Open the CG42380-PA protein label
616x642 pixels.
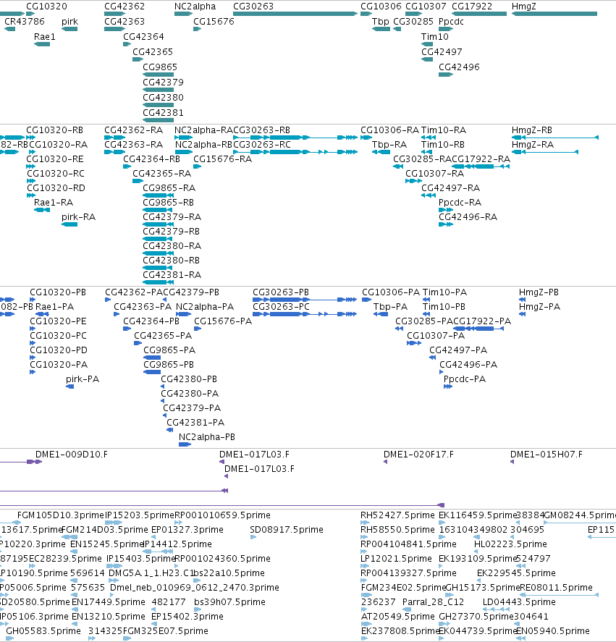[x=190, y=394]
